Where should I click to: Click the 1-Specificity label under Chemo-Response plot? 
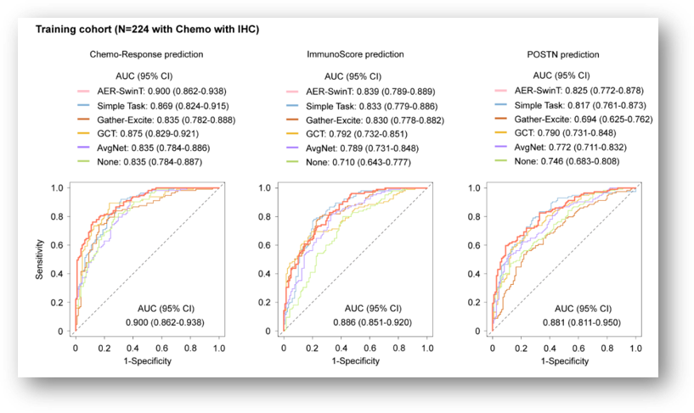[146, 363]
